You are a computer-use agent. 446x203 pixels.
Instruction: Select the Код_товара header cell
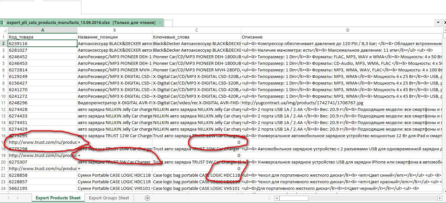[x=43, y=37]
